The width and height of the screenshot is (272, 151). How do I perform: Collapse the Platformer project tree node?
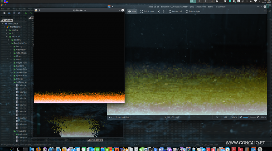pyautogui.click(x=5, y=27)
